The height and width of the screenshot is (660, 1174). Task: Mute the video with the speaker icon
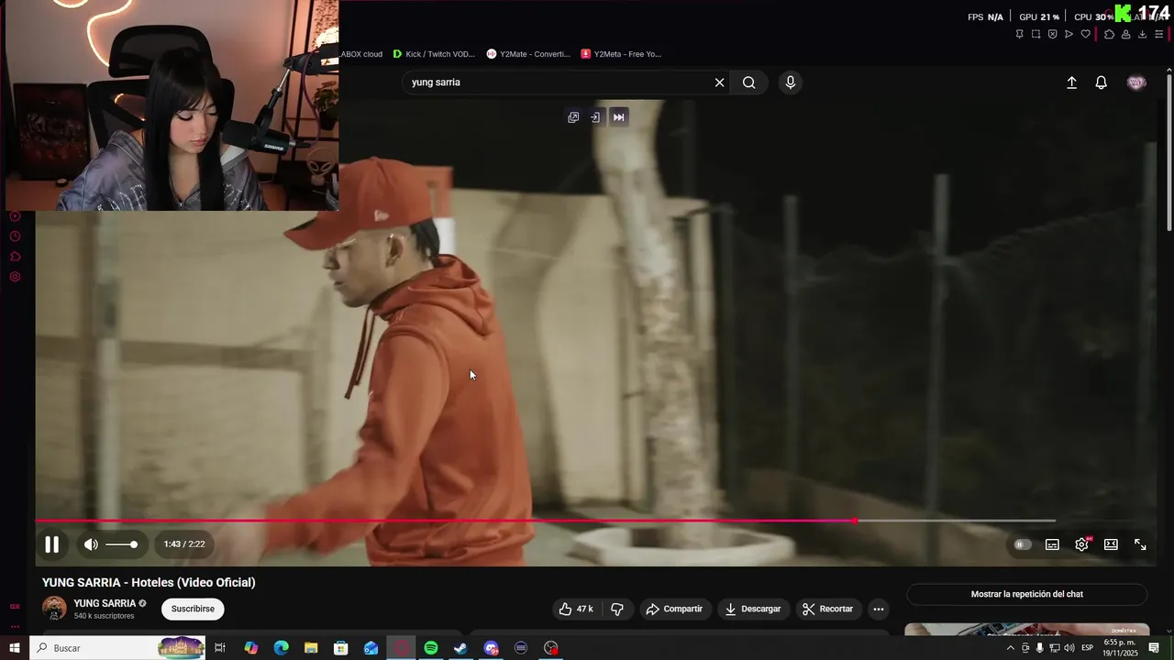pos(91,544)
